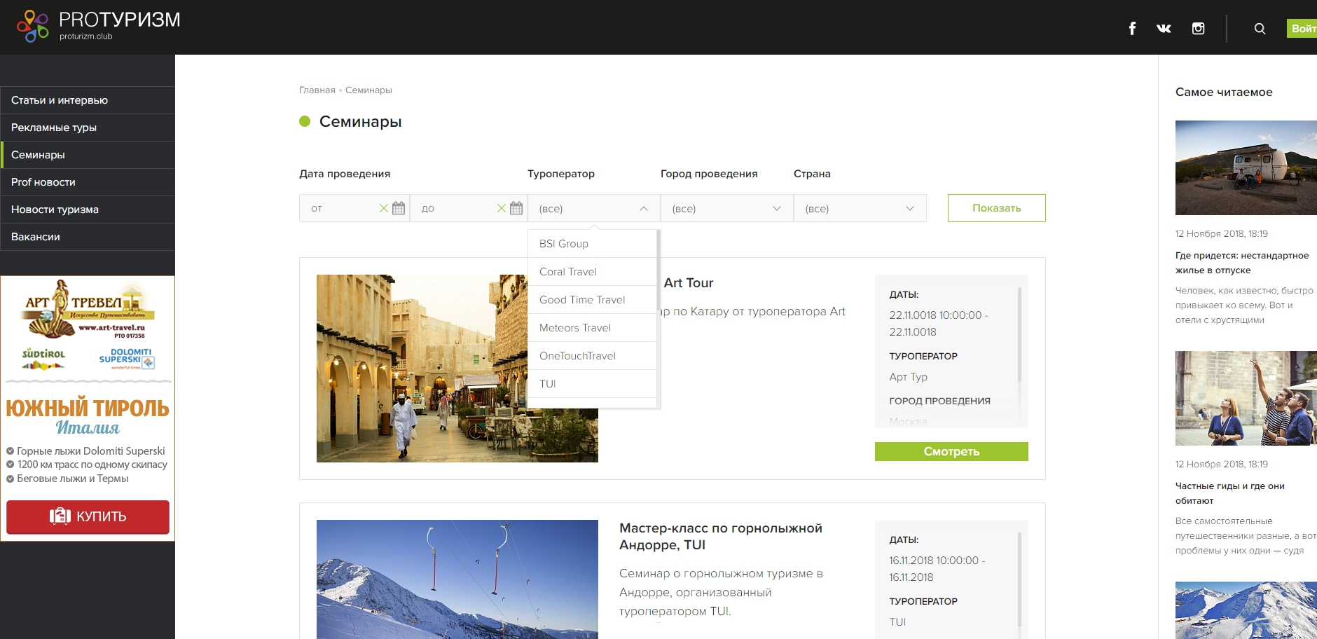
Task: Open the Семинары sidebar item
Action: point(88,155)
